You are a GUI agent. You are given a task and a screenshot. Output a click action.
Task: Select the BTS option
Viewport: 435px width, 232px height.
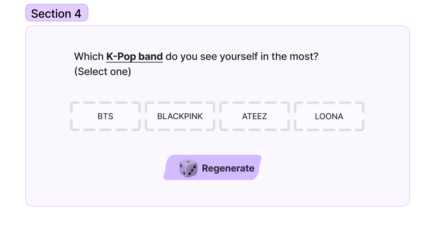click(105, 116)
